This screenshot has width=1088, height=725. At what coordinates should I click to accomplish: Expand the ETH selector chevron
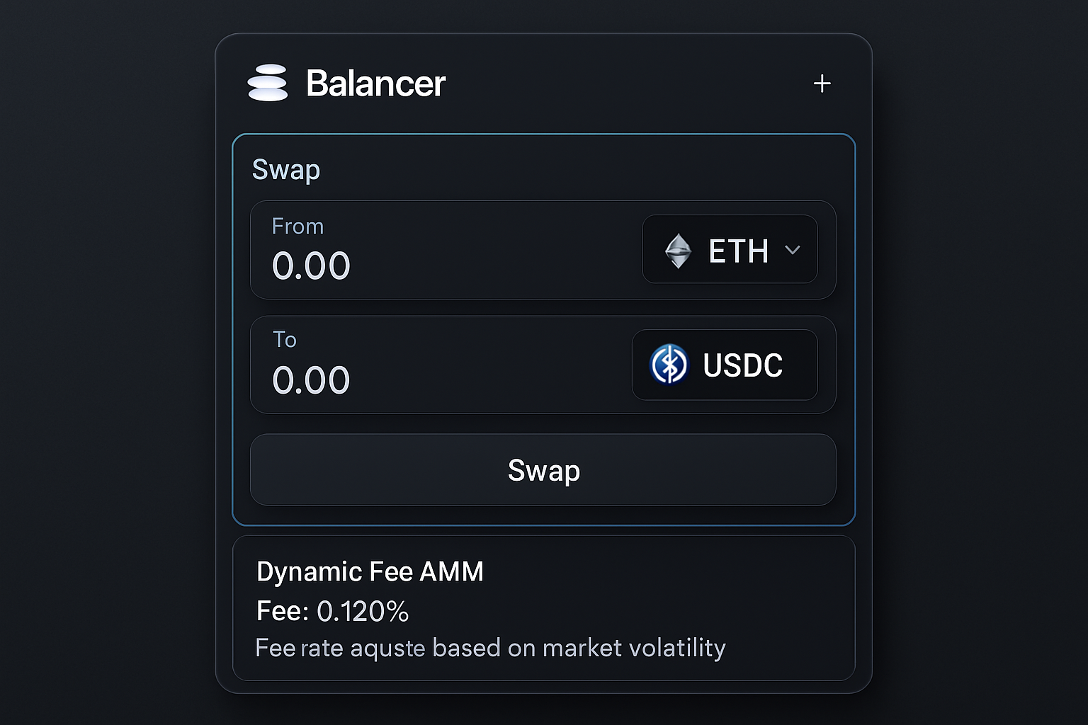[793, 250]
